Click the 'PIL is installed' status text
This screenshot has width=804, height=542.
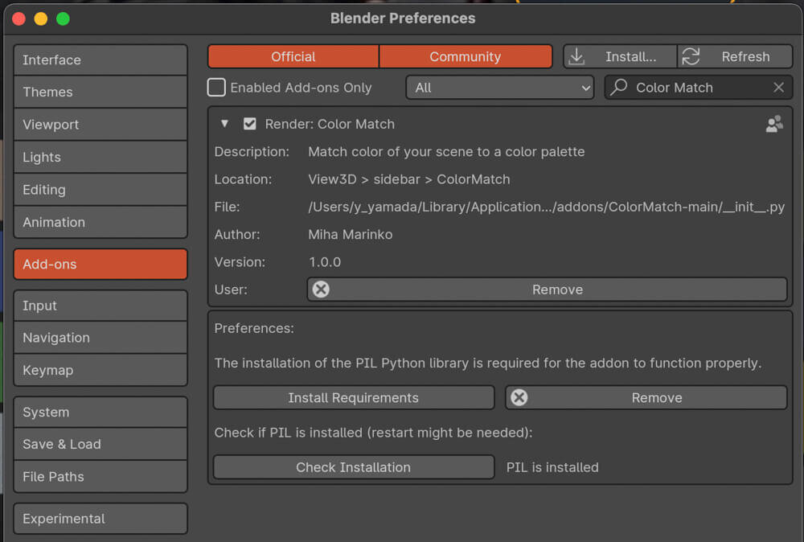[552, 467]
